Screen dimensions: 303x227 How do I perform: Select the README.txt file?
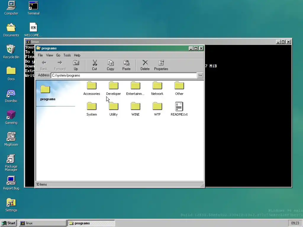point(179,109)
